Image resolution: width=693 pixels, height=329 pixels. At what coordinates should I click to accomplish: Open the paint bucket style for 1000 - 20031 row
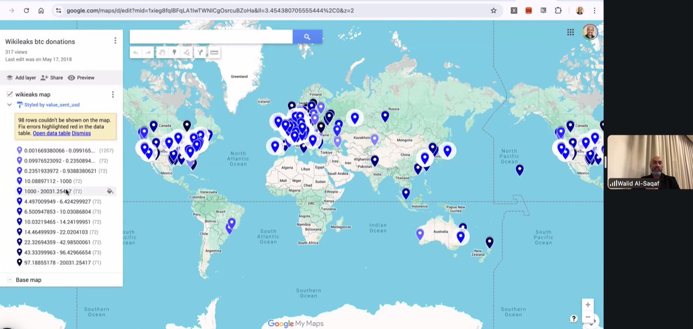coord(110,191)
